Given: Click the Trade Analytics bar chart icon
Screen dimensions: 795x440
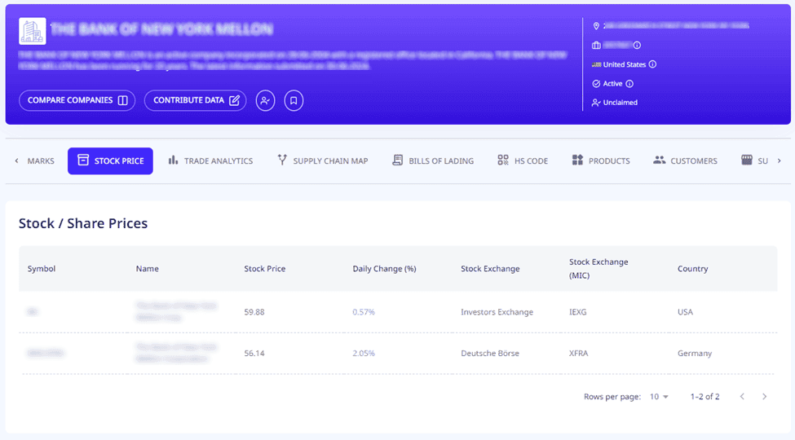Looking at the screenshot, I should pyautogui.click(x=174, y=161).
